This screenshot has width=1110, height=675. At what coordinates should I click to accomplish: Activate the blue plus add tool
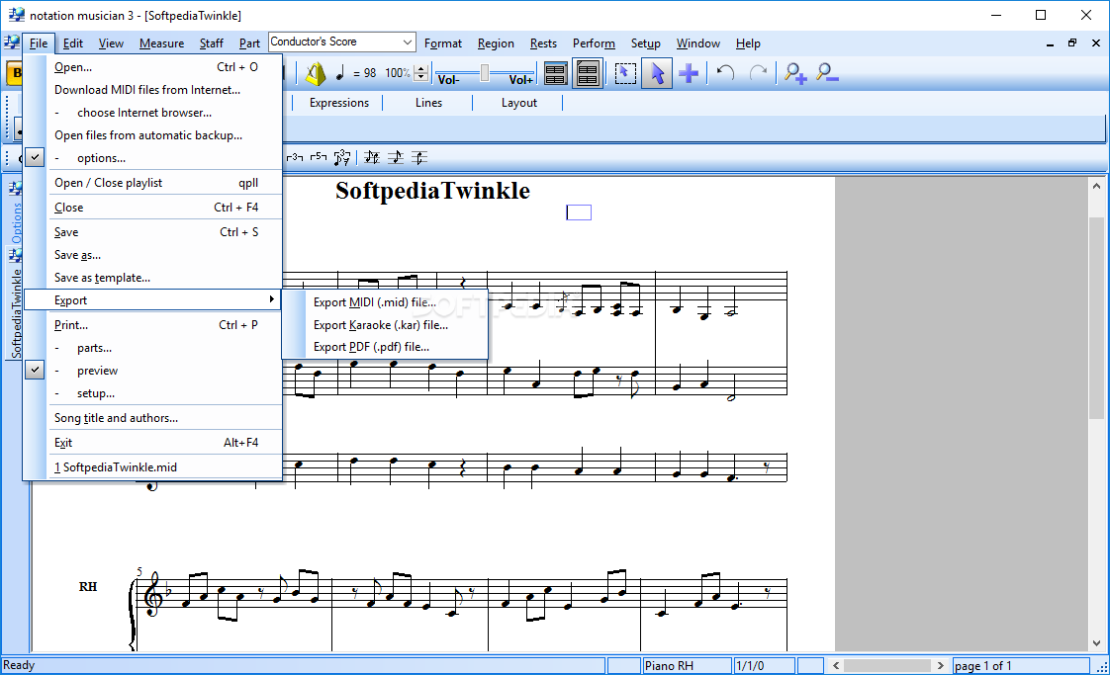click(689, 73)
